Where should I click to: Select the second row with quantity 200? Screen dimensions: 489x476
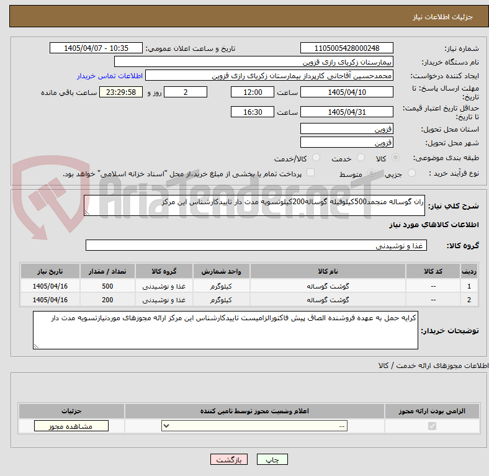[249, 300]
